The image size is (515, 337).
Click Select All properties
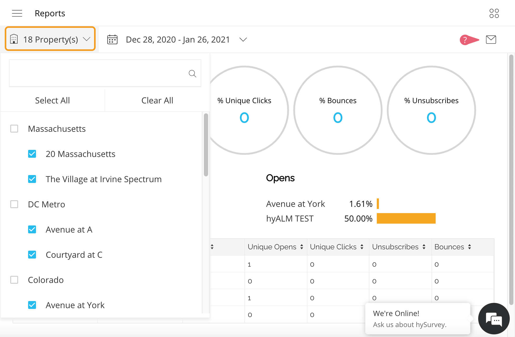coord(52,101)
